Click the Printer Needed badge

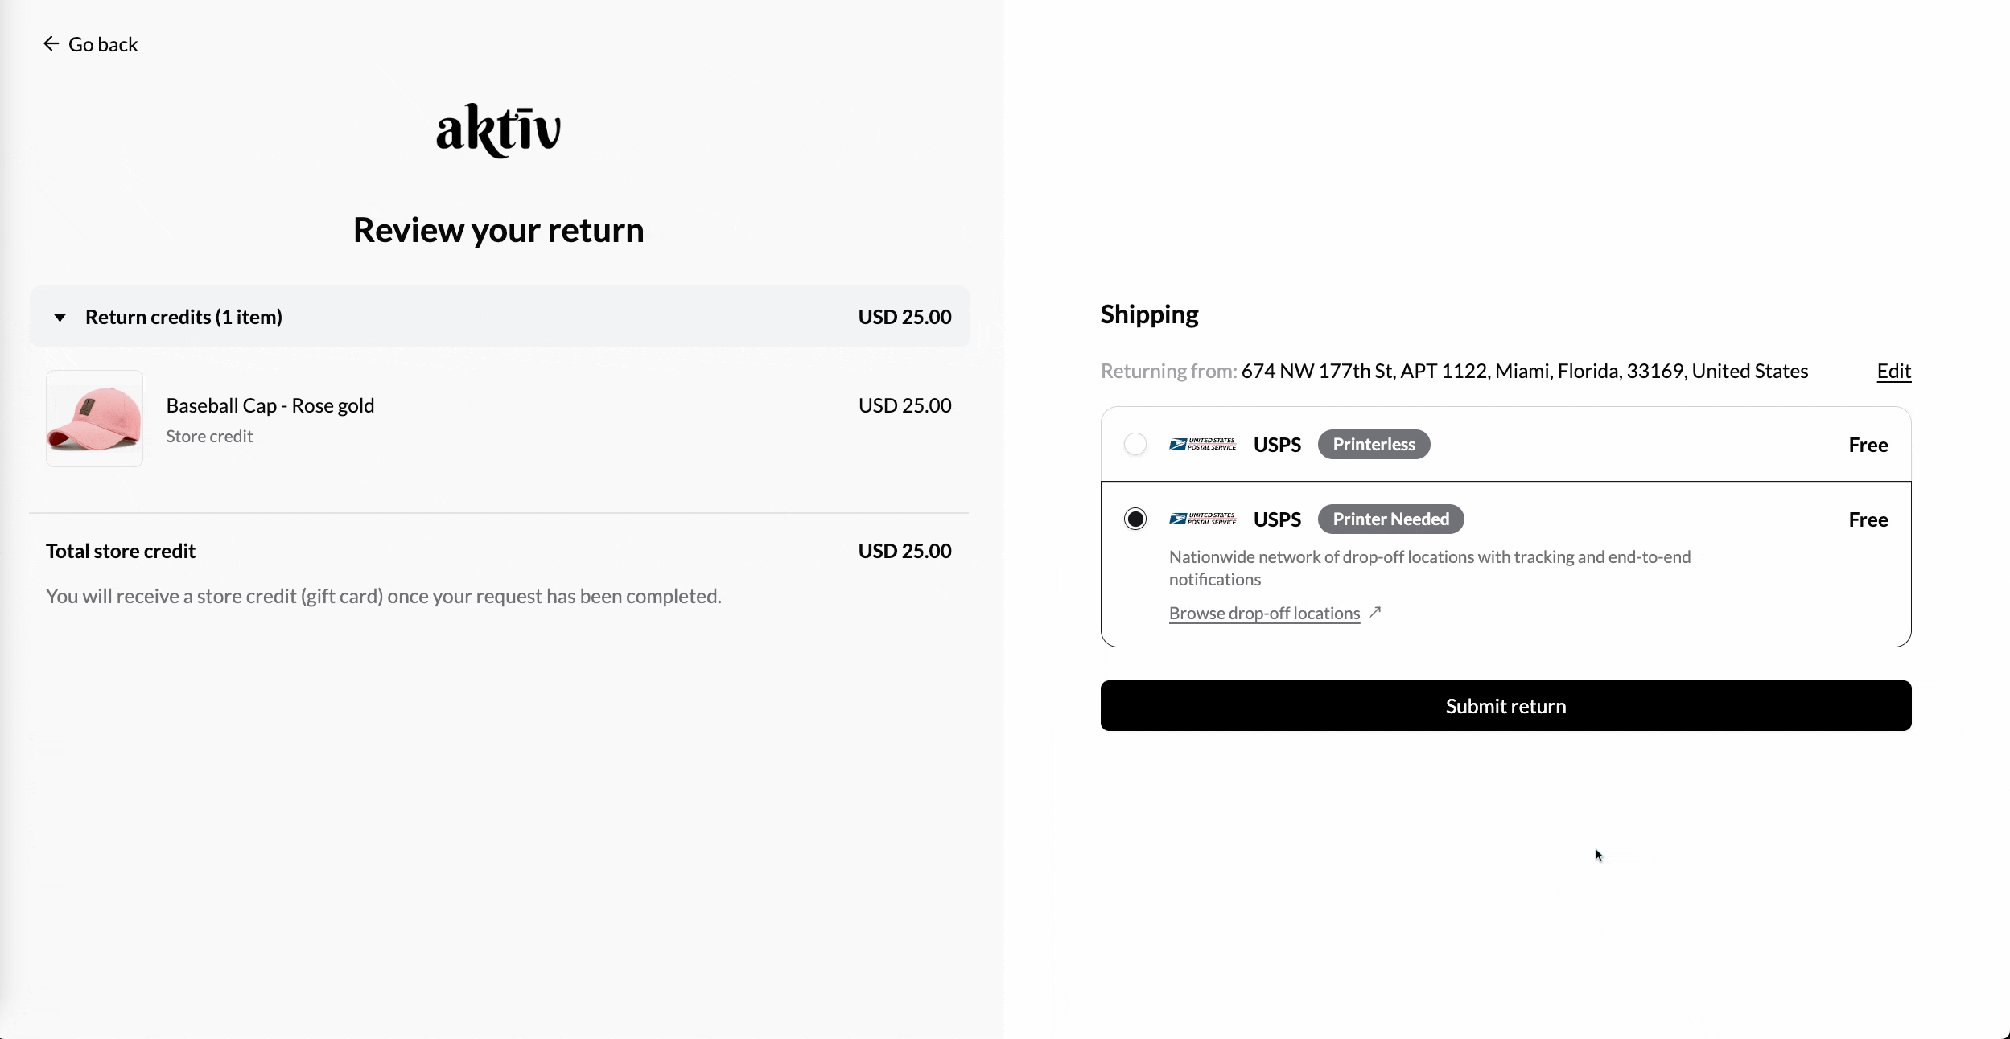(1390, 519)
